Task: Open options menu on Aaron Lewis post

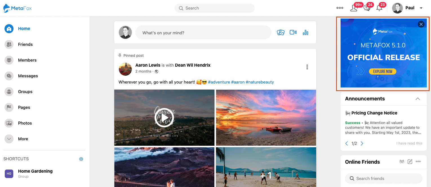Action: coord(307,67)
